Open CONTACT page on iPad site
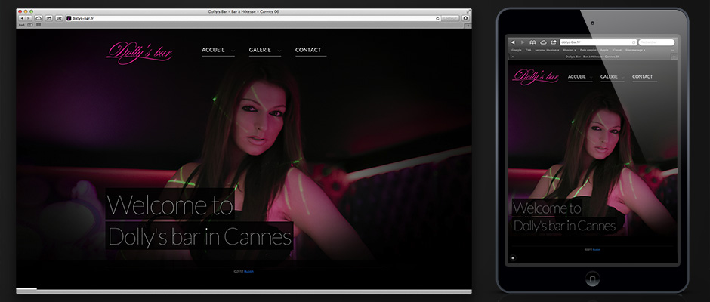Viewport: 710px width, 302px height. coord(642,77)
